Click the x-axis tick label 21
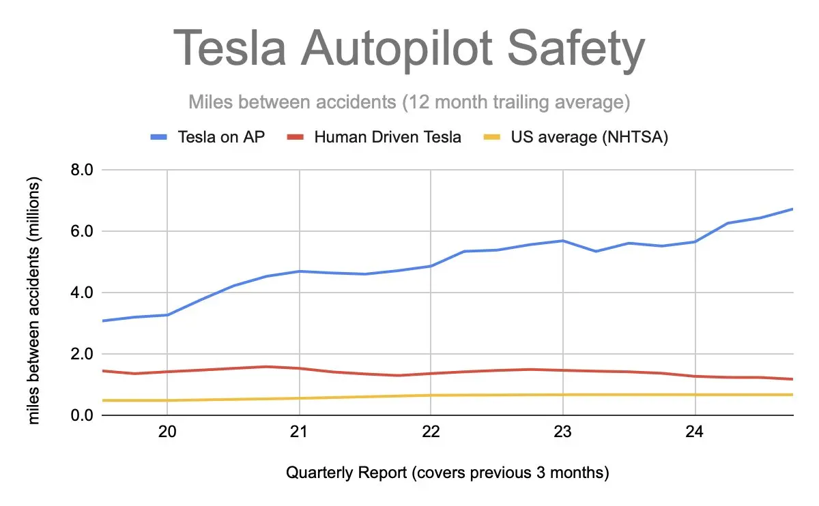Viewport: 819px width, 506px height. click(299, 434)
